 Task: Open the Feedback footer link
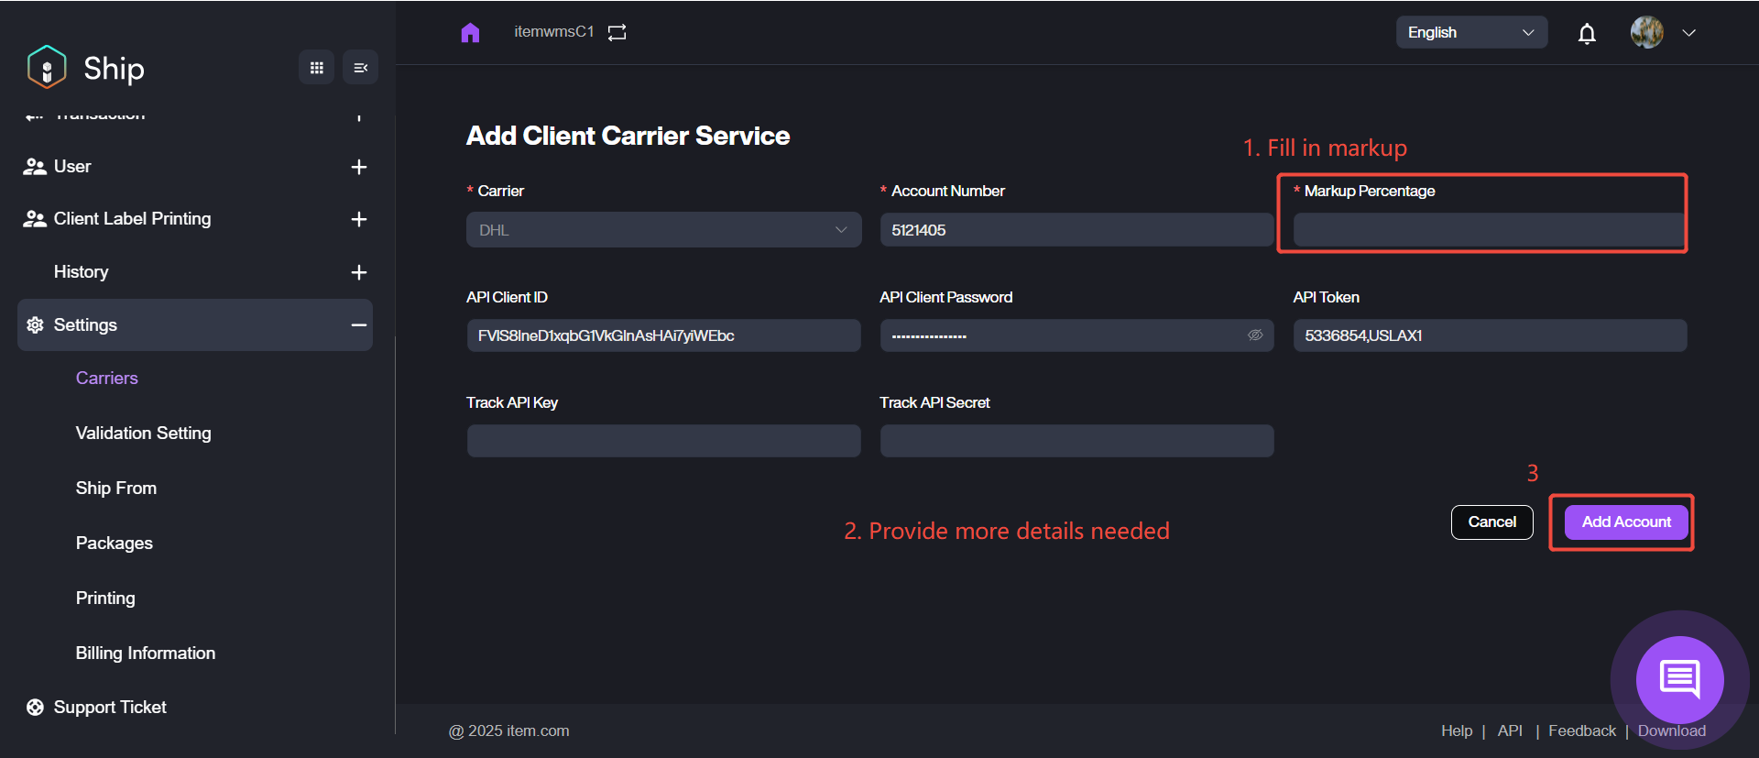[1581, 731]
